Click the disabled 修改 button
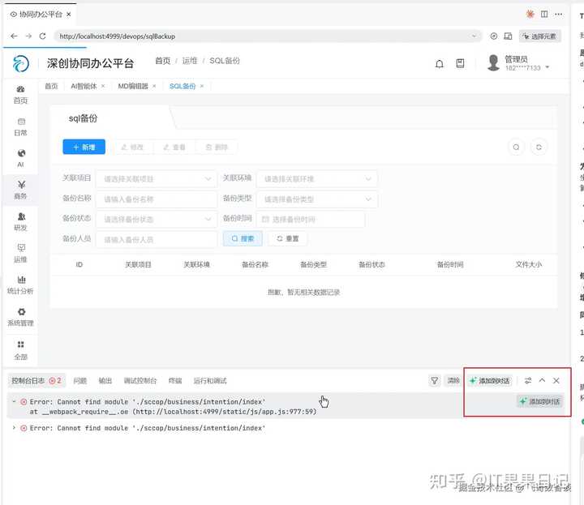Viewport: 584px width, 505px height. pyautogui.click(x=132, y=147)
